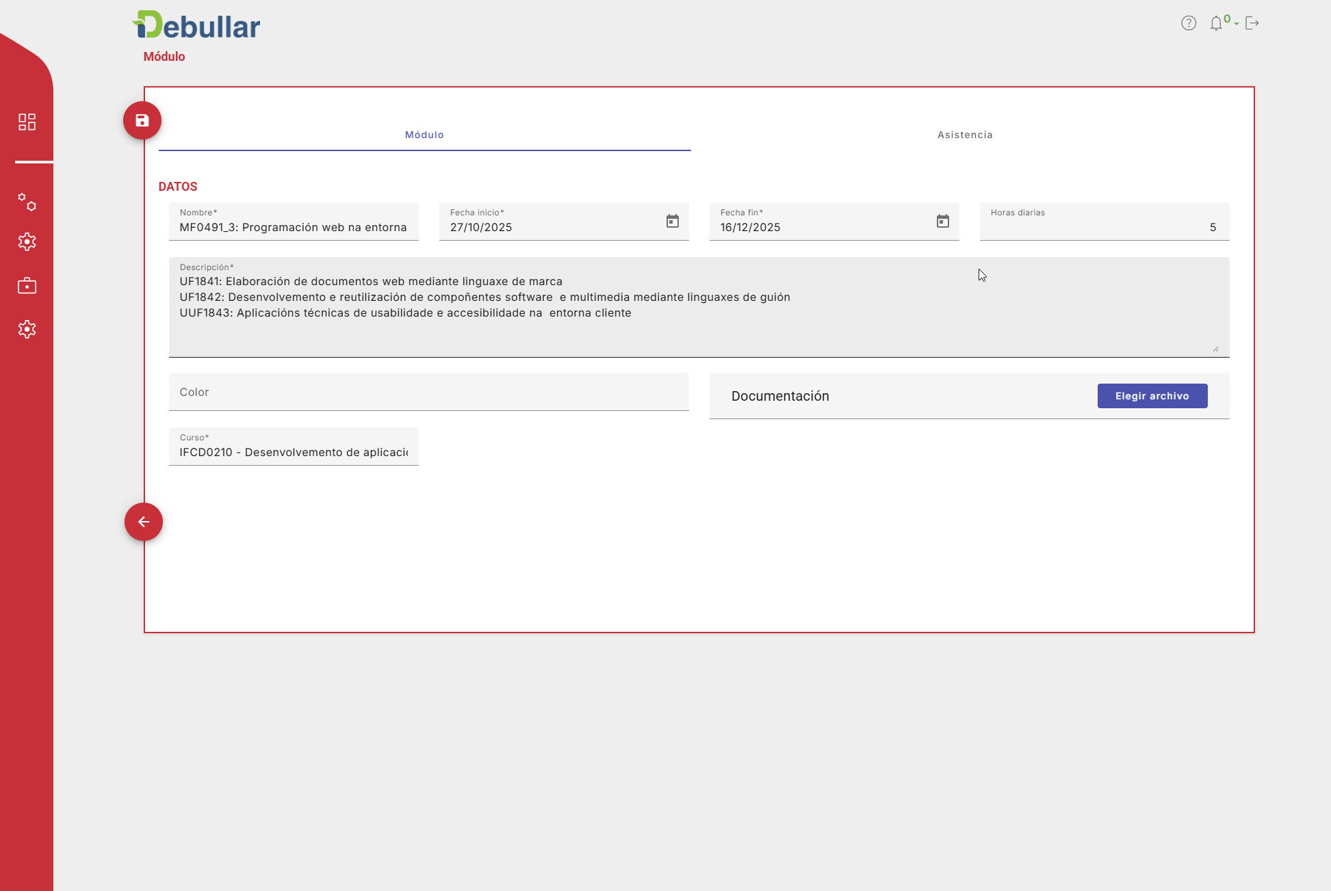Open the Fecha inicio calendar picker

click(x=673, y=221)
